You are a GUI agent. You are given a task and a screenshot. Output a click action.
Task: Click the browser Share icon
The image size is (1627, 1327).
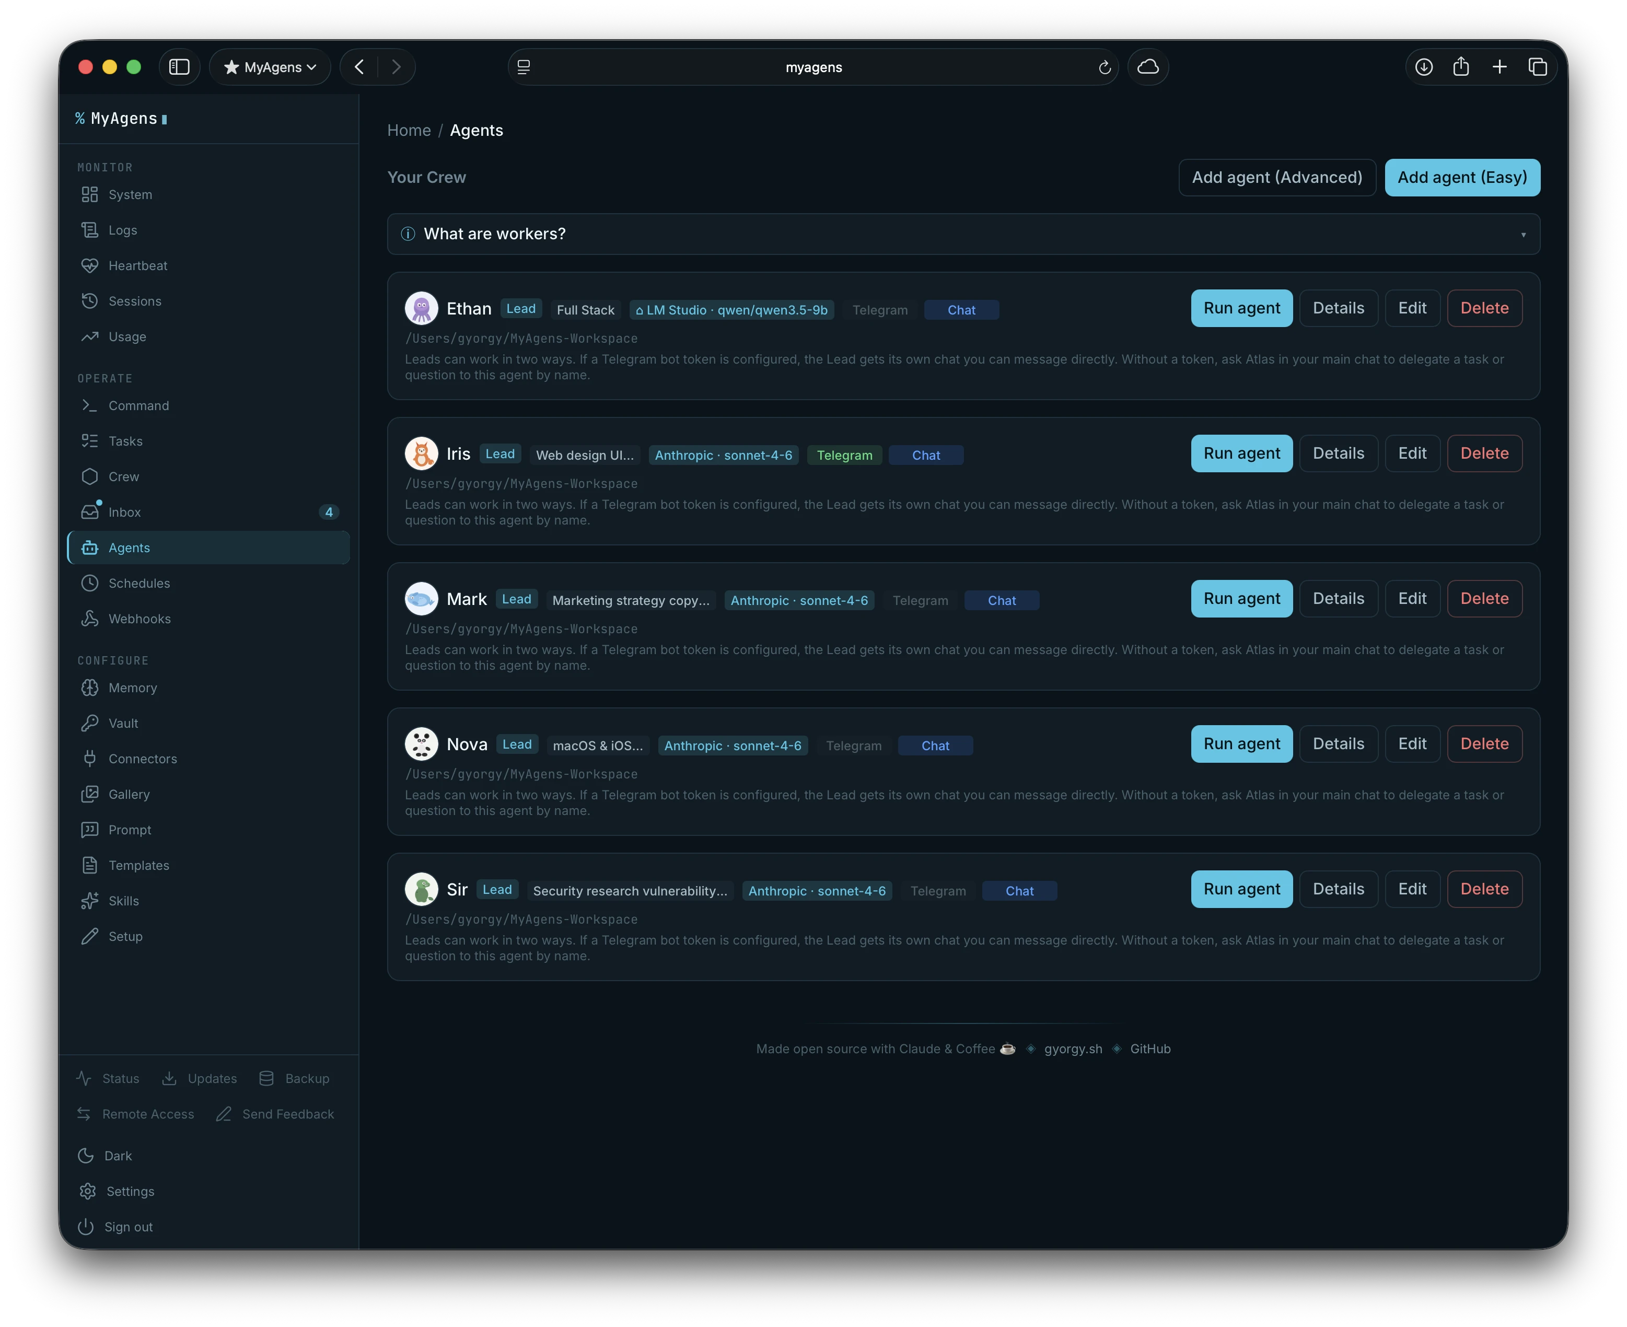(1460, 67)
